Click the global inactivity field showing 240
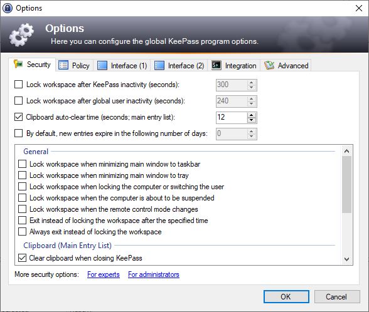Screen dimensions: 369x312 [x=232, y=101]
